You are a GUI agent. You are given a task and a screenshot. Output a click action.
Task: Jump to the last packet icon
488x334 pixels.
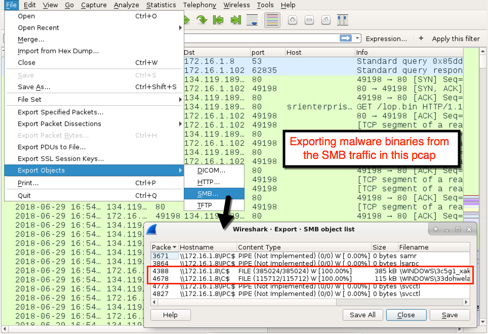click(x=235, y=20)
